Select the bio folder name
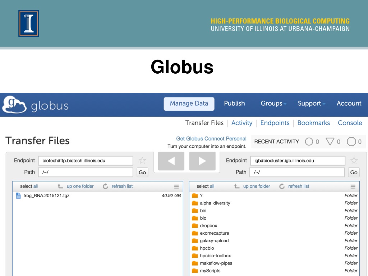The image size is (368, 276). [203, 218]
